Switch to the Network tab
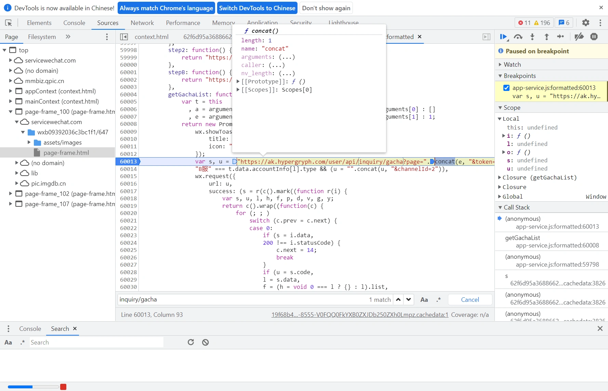 click(x=142, y=23)
